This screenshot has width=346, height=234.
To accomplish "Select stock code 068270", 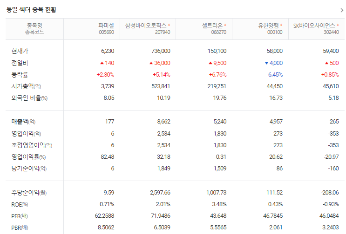I will coord(219,32).
